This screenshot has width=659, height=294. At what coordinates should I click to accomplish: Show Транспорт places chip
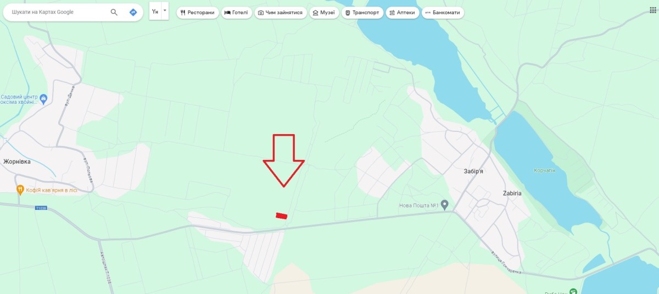[x=362, y=13]
